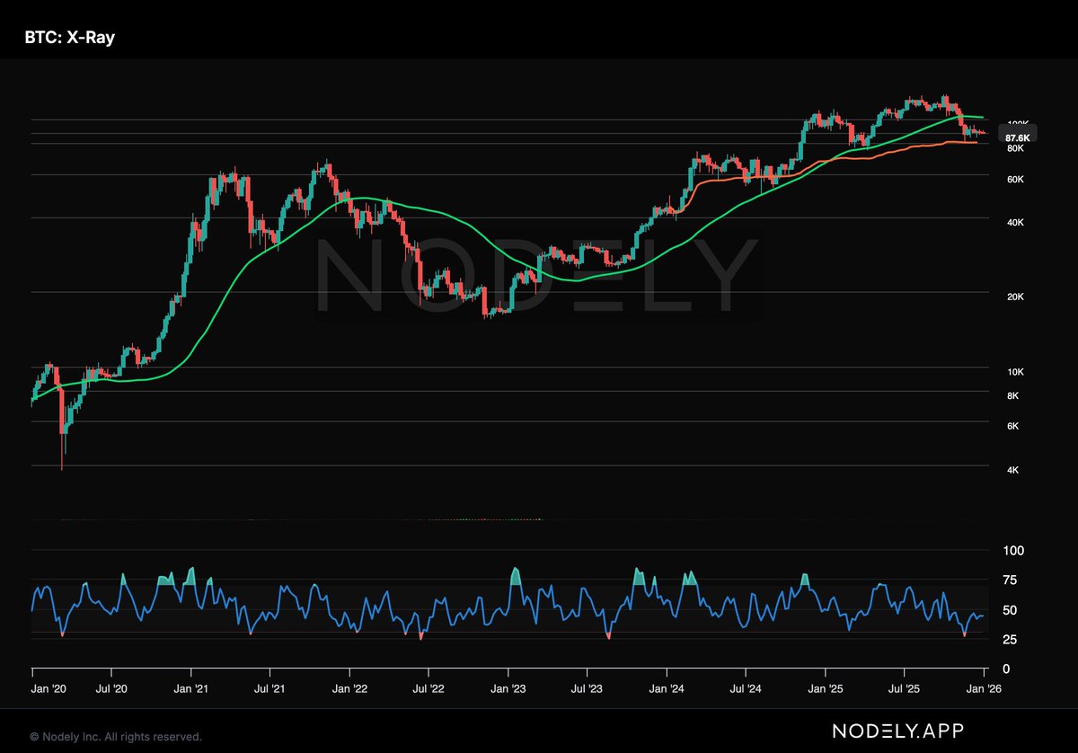Click the 75 oscillator axis label
This screenshot has height=753, width=1078.
[x=1012, y=580]
